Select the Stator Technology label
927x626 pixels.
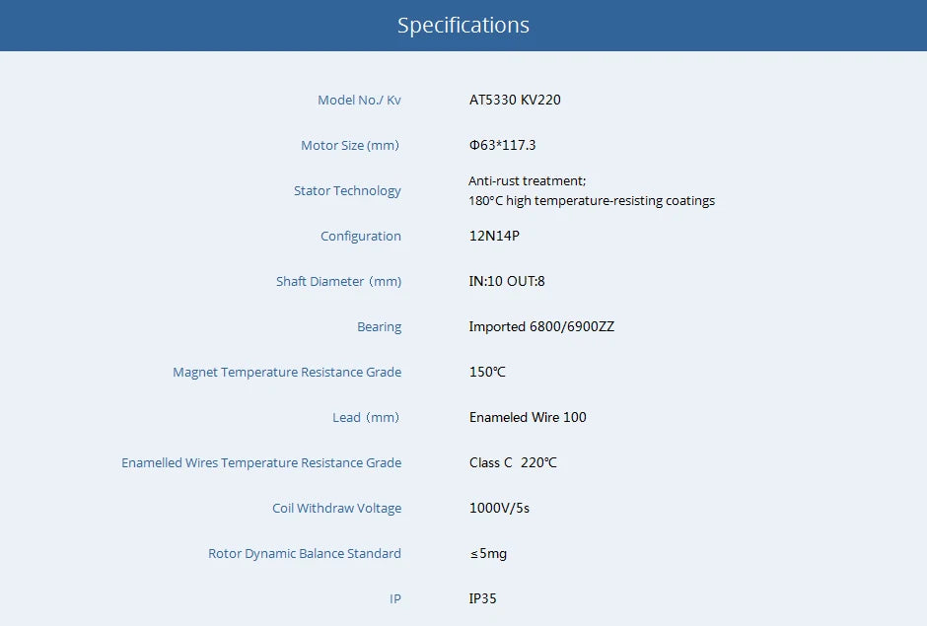347,190
